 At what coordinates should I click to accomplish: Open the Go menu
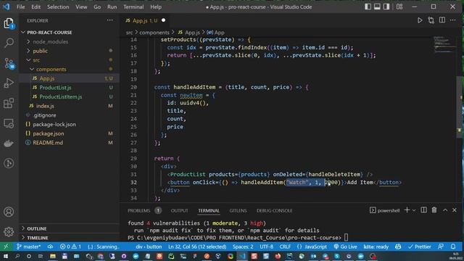pyautogui.click(x=97, y=7)
